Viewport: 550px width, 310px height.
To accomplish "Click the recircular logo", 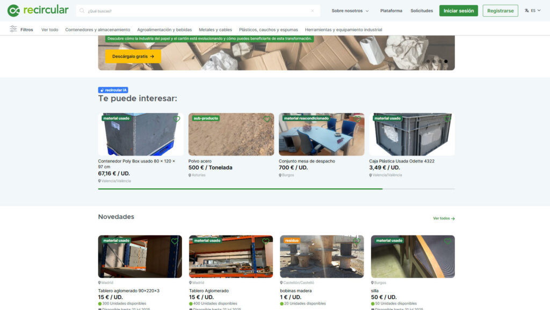I will pyautogui.click(x=38, y=11).
